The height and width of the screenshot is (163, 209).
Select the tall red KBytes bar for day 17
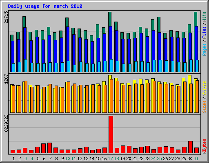[x=111, y=134]
